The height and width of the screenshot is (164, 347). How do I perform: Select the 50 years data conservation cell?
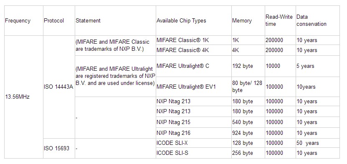click(318, 143)
